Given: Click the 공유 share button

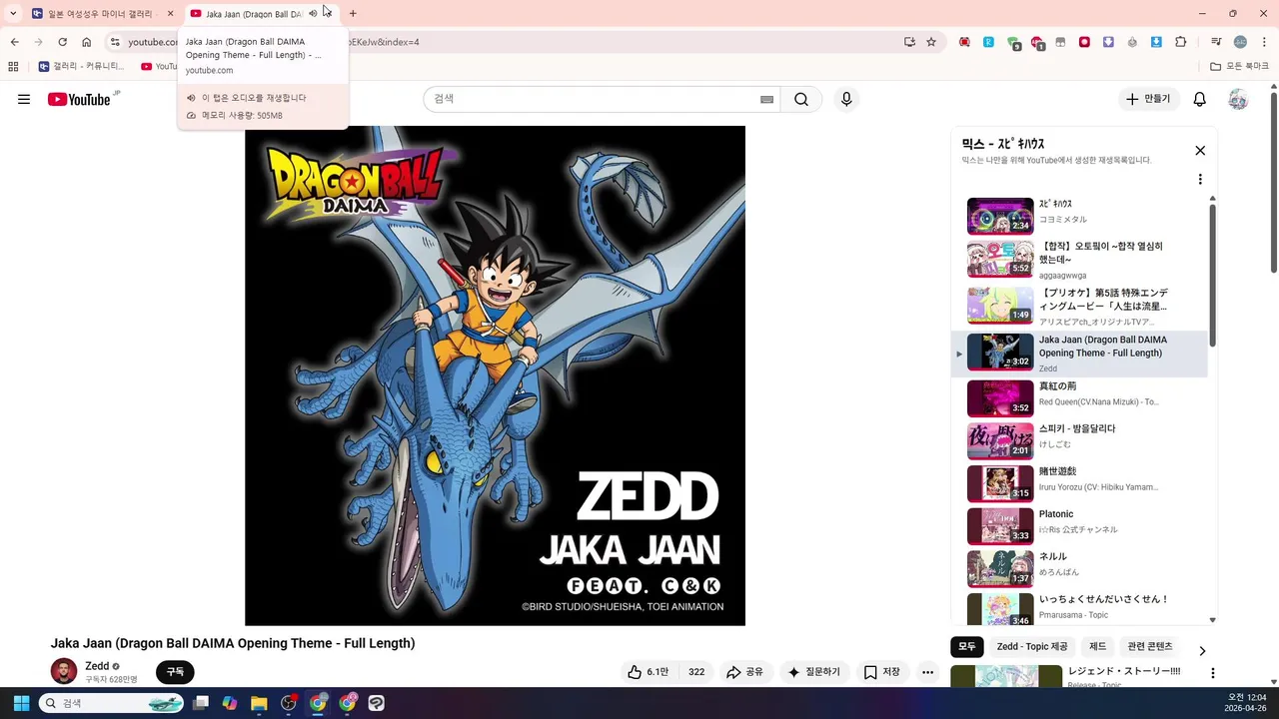Looking at the screenshot, I should 745,672.
